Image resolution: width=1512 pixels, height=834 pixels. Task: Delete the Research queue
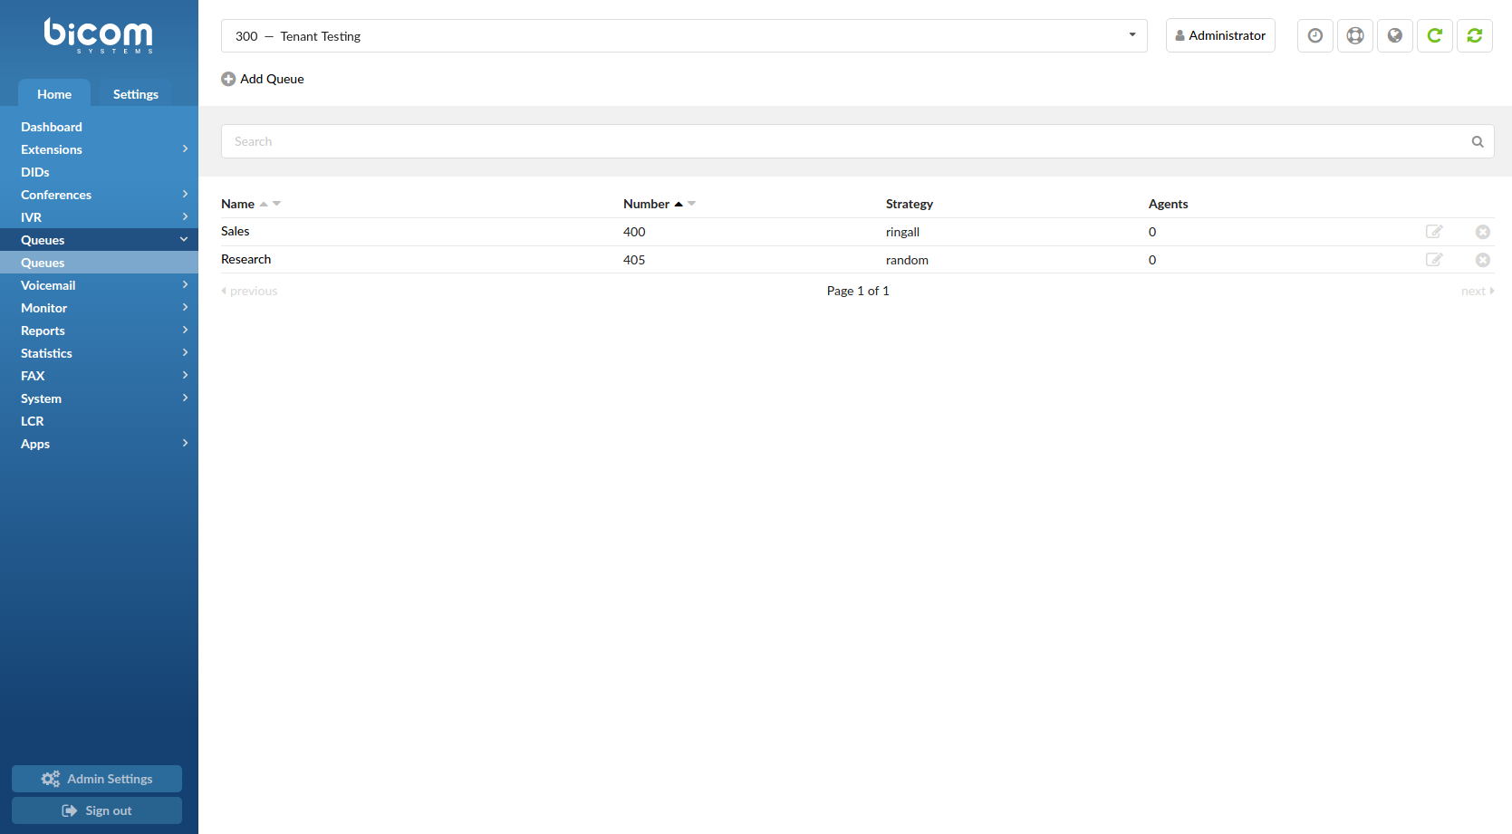[1482, 260]
